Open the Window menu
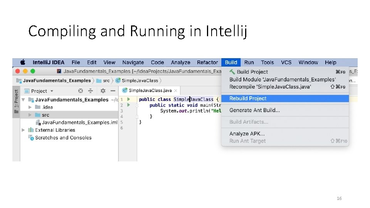 308,62
